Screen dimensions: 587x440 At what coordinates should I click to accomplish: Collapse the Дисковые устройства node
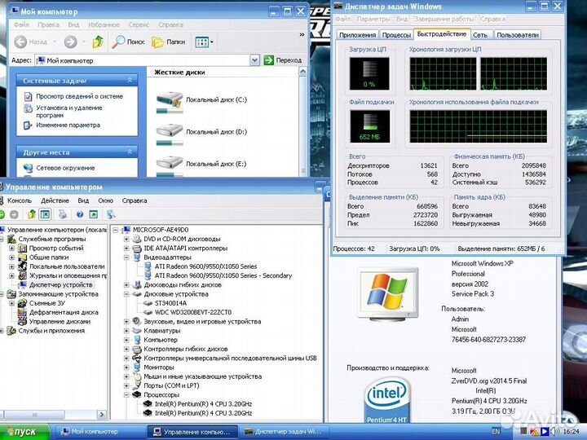click(x=126, y=294)
